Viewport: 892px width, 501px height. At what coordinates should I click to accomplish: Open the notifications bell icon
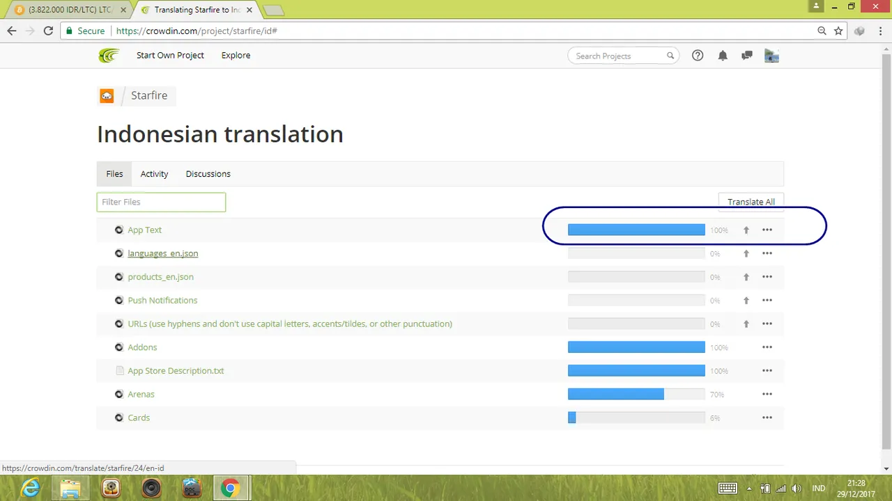click(x=723, y=56)
